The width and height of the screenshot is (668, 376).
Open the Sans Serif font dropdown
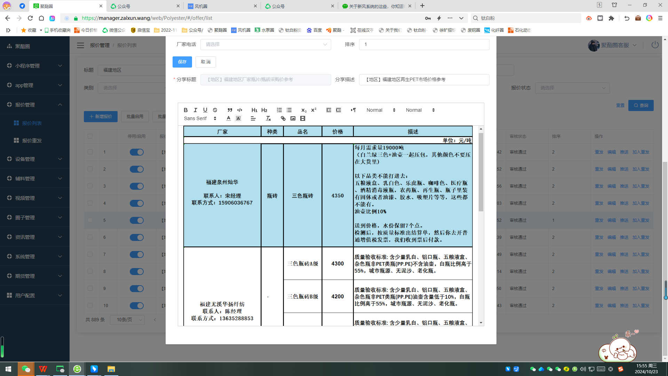click(200, 119)
